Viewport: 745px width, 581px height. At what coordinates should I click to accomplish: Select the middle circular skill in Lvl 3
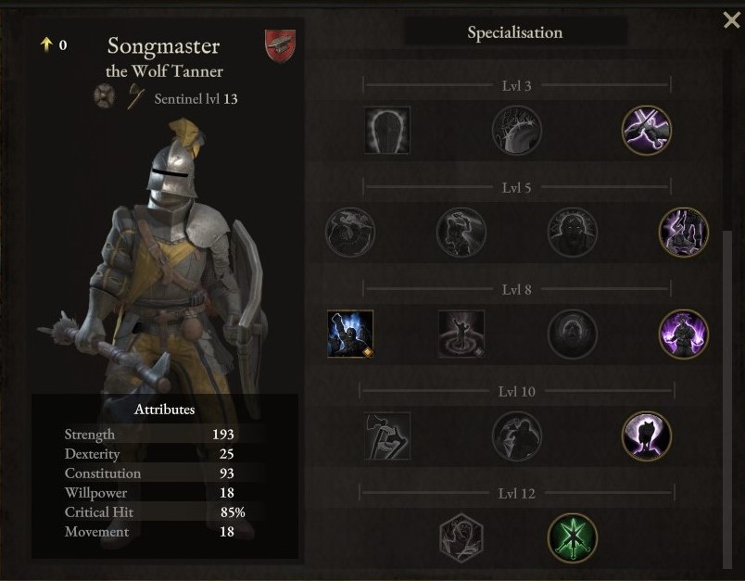[516, 130]
